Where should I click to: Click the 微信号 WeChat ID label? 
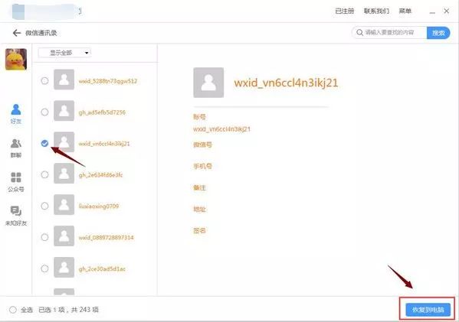pos(202,145)
